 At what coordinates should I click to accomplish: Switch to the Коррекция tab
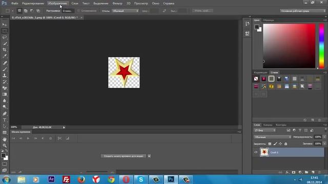[x=260, y=73]
